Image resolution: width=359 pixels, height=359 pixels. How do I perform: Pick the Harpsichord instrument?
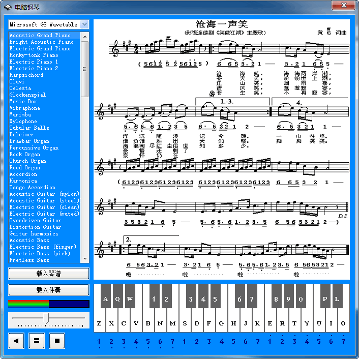45,75
